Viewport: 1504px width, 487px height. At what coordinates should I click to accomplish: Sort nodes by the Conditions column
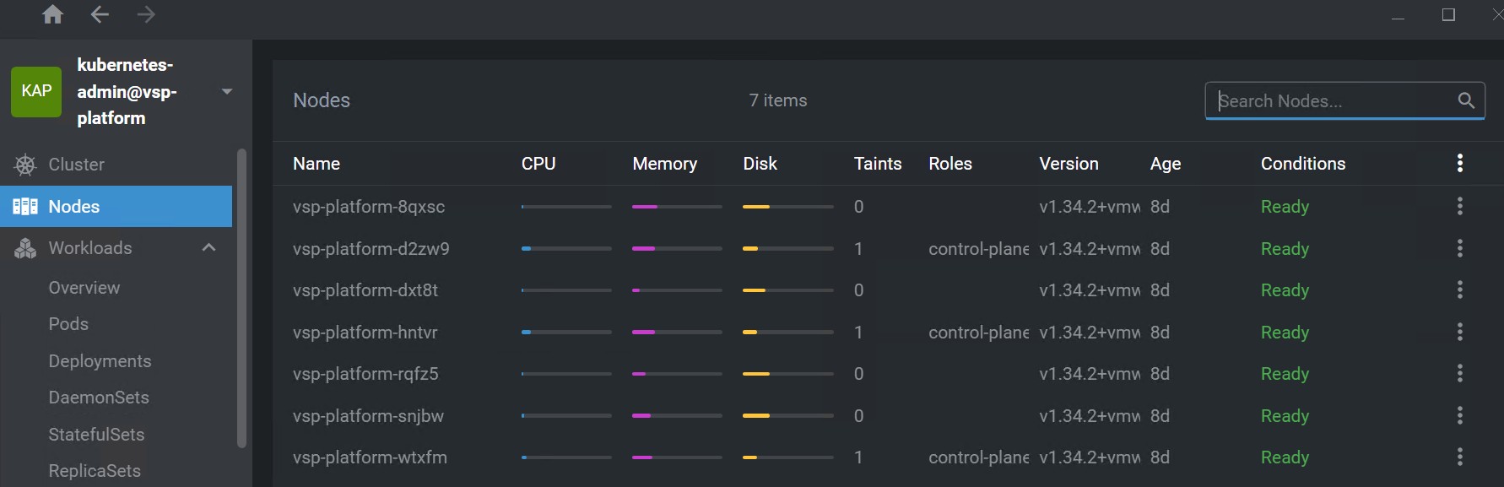tap(1303, 164)
